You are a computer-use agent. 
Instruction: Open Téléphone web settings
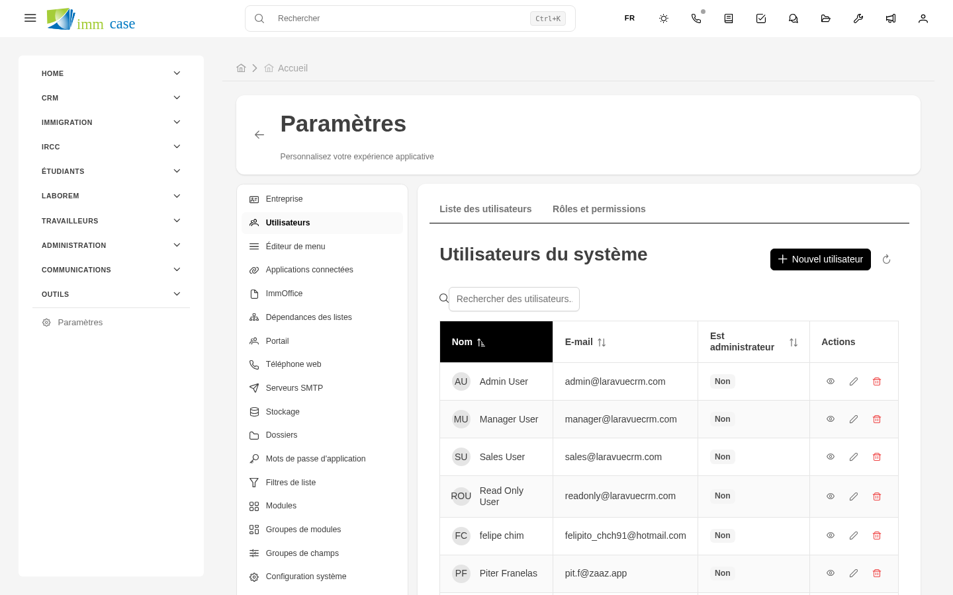tap(322, 364)
